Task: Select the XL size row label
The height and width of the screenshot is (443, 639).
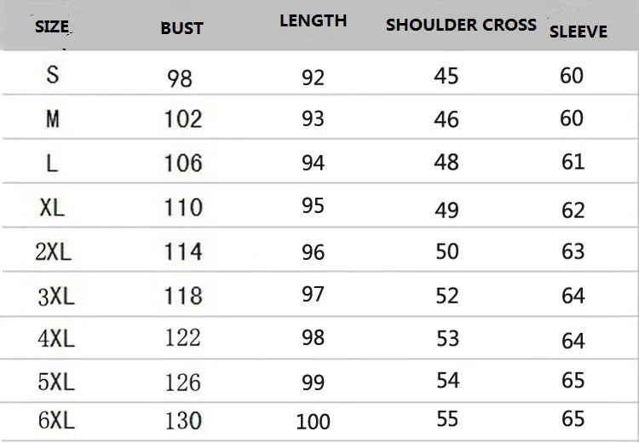Action: pyautogui.click(x=52, y=207)
